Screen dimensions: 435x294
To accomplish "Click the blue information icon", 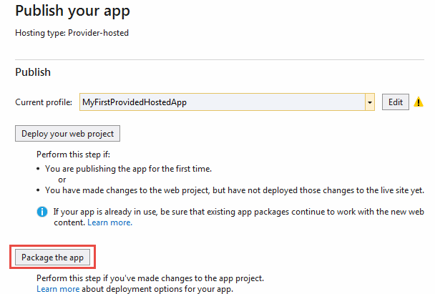I will 43,212.
